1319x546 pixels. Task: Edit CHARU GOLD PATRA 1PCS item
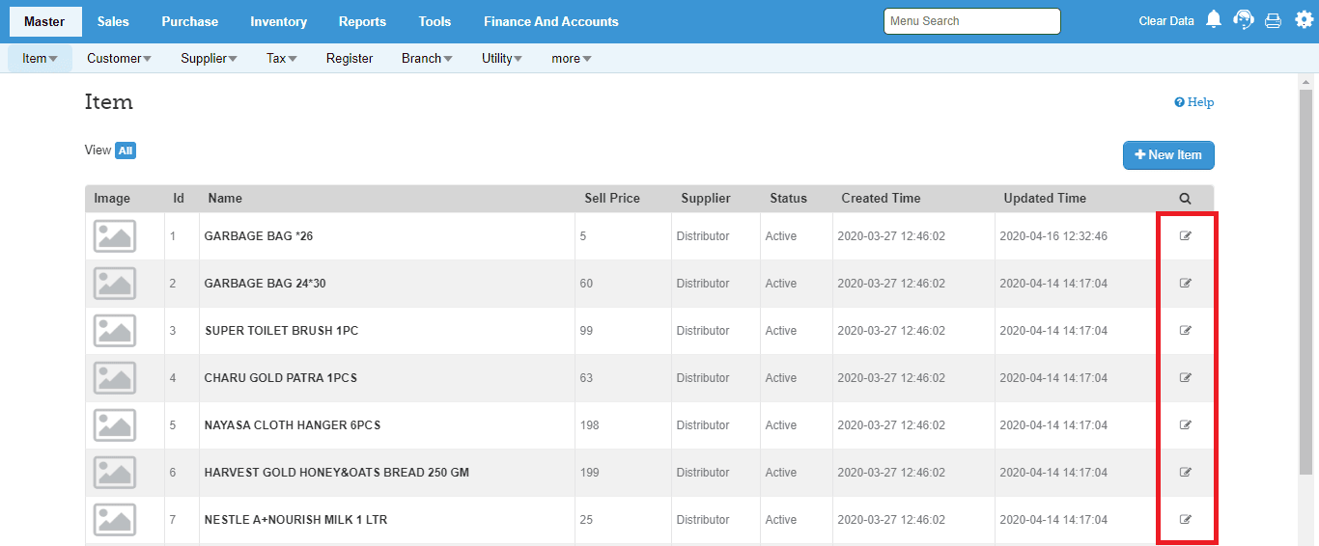[x=1186, y=378]
